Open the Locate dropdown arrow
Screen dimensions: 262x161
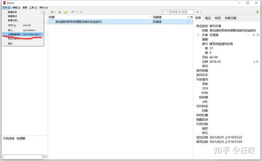pos(201,12)
